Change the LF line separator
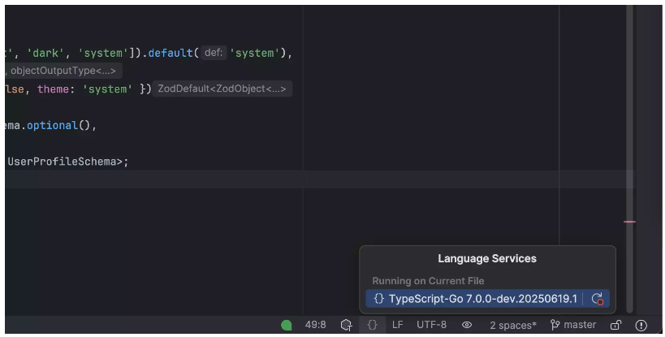Viewport: 665px width, 337px height. (x=397, y=325)
